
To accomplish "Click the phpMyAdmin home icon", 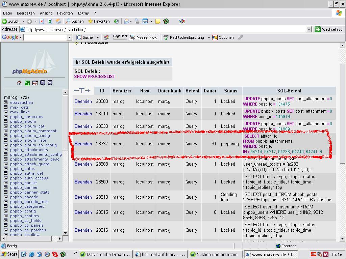I will pos(19,83).
